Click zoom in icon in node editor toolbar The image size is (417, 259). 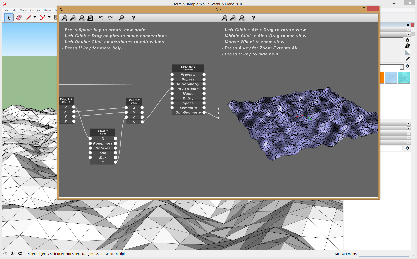(x=64, y=18)
